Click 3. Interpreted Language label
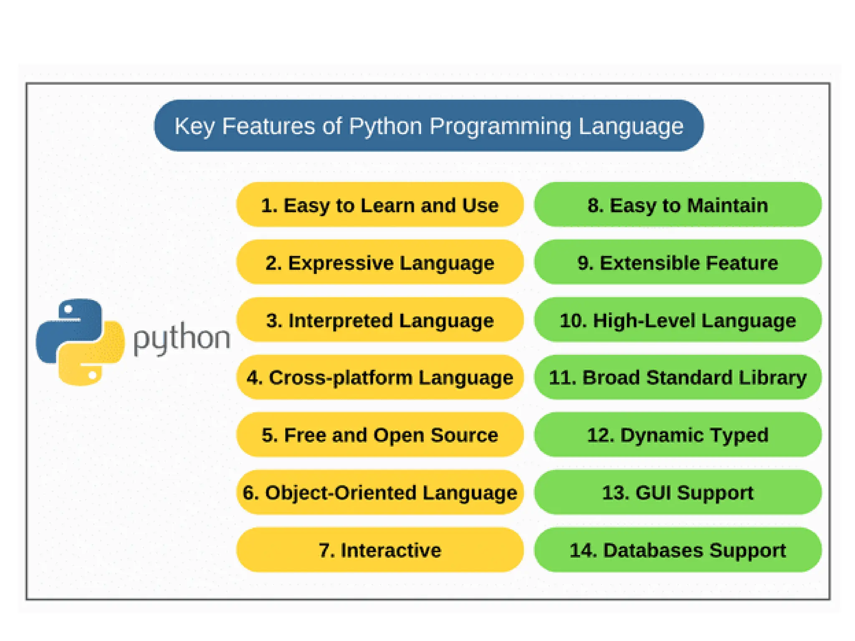The image size is (855, 641). (x=379, y=320)
